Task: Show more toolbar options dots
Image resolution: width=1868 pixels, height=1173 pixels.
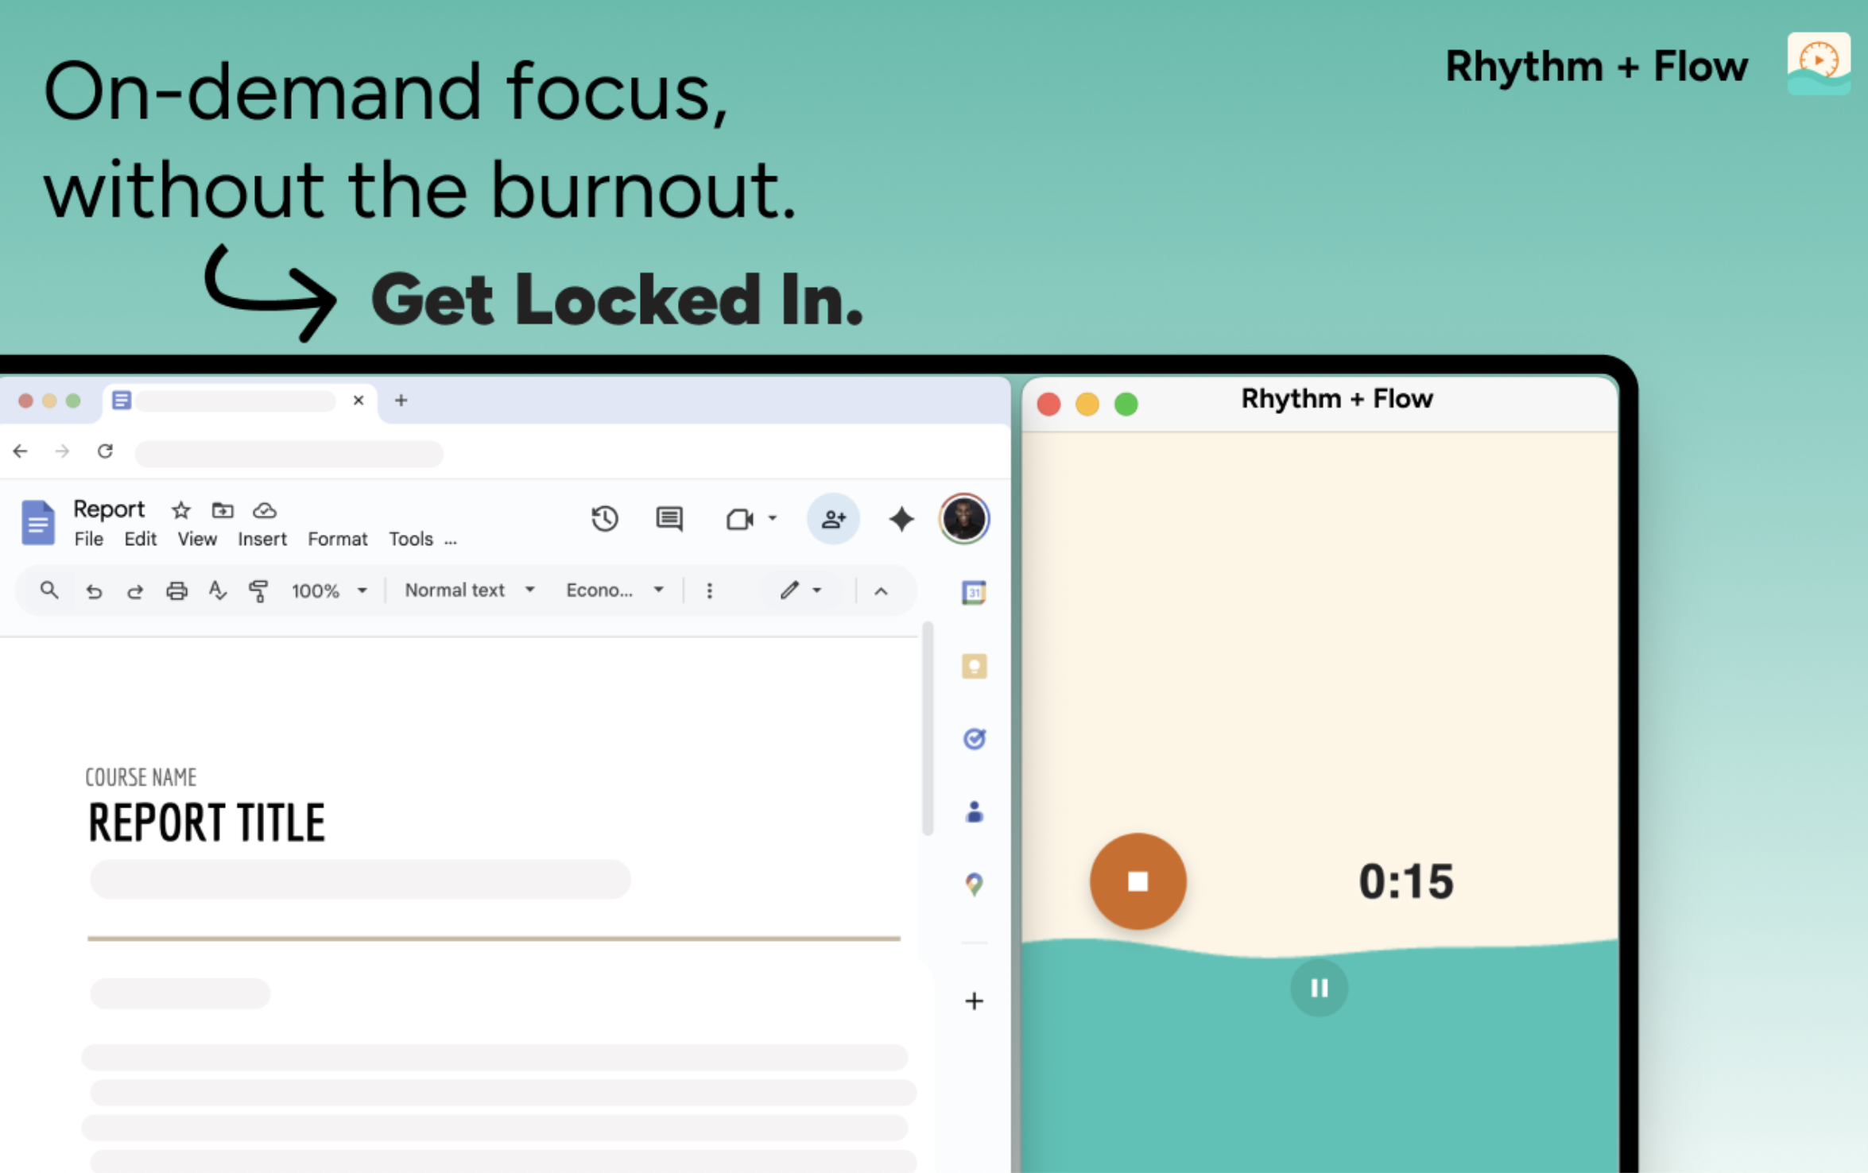Action: [709, 590]
